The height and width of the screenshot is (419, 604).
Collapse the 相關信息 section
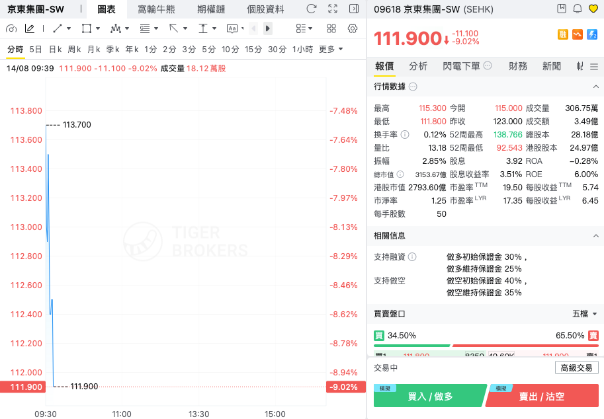(595, 236)
